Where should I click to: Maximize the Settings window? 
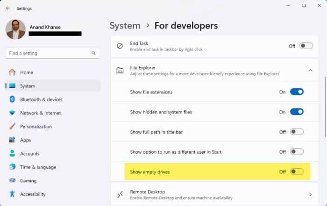tap(304, 6)
